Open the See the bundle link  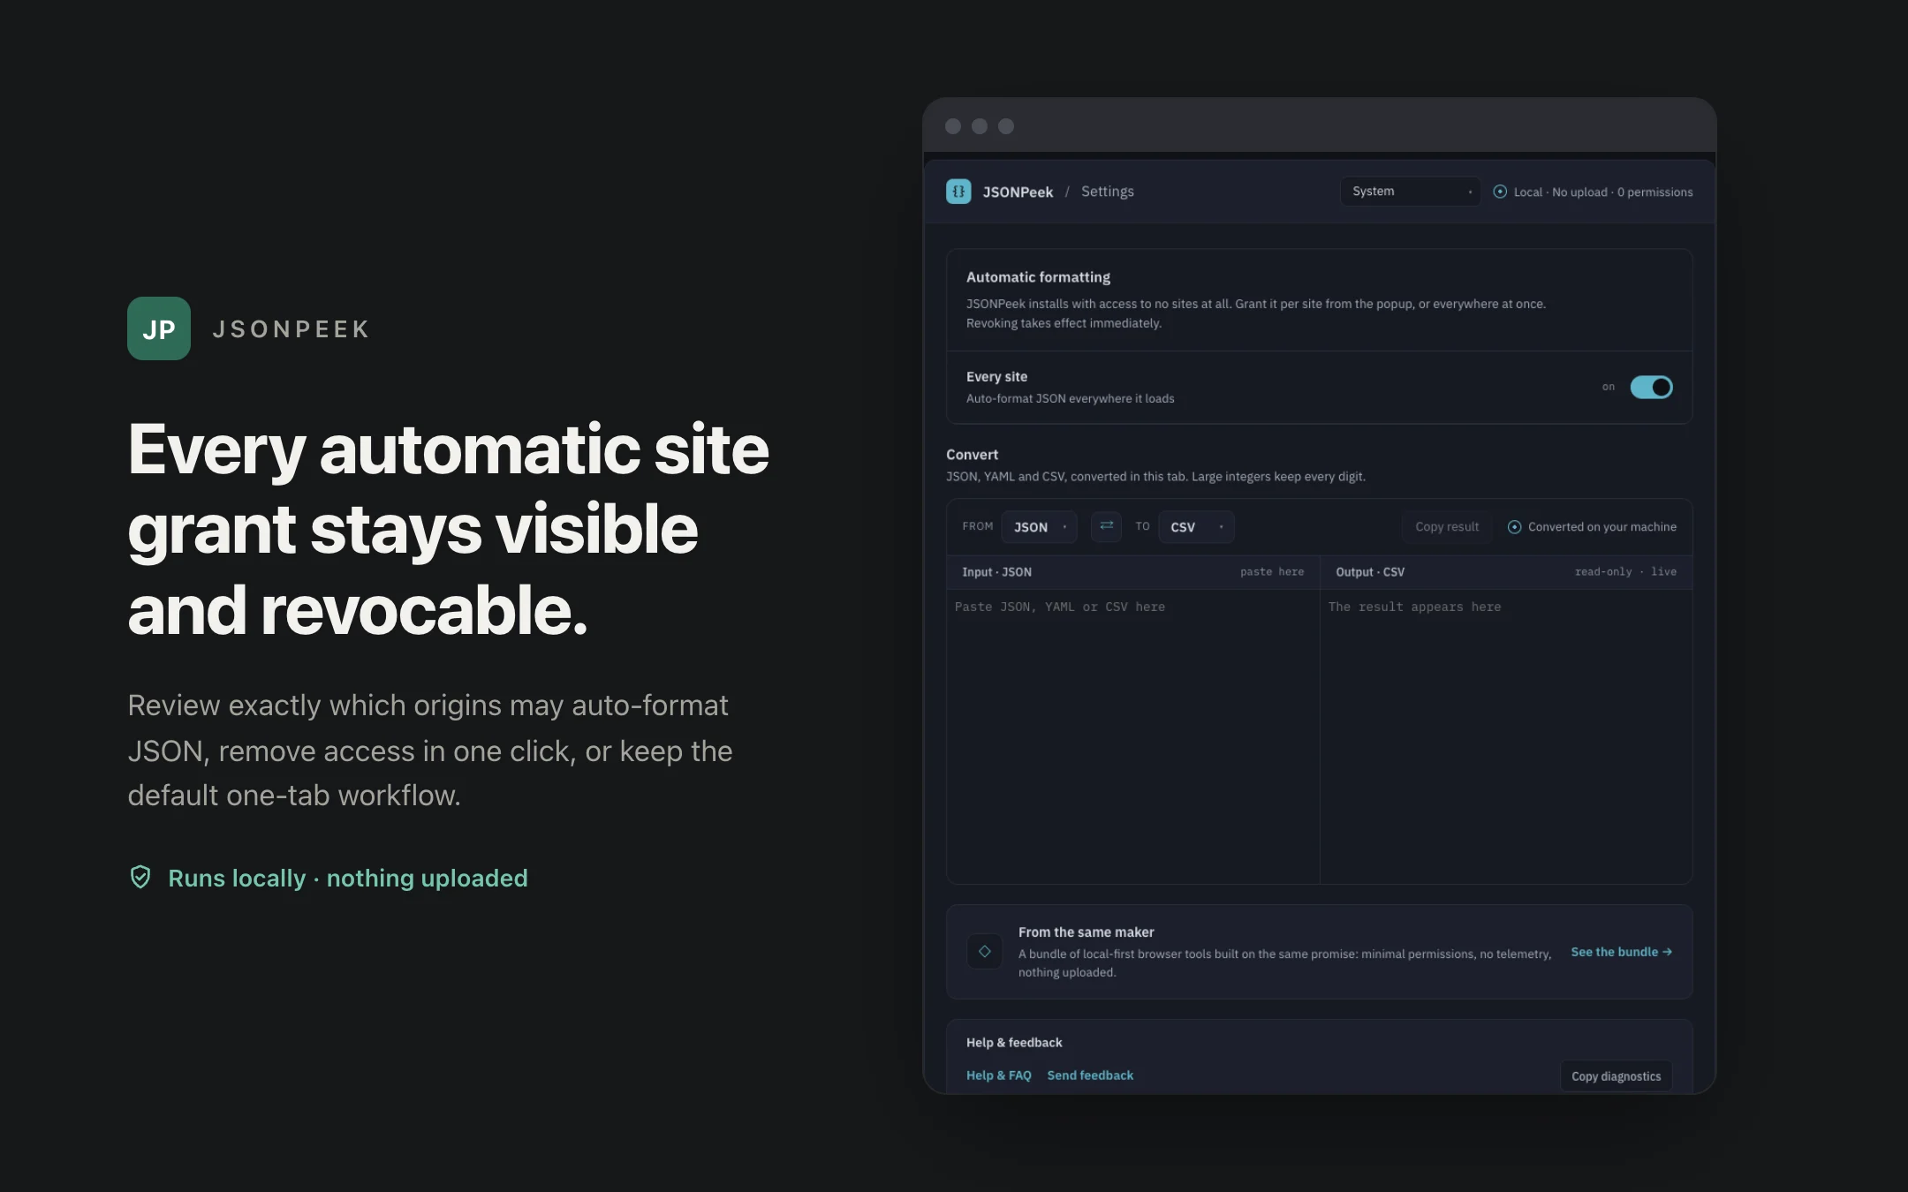[x=1621, y=952]
